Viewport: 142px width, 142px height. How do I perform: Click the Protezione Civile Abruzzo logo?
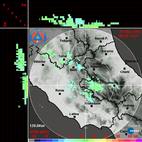tap(38, 37)
